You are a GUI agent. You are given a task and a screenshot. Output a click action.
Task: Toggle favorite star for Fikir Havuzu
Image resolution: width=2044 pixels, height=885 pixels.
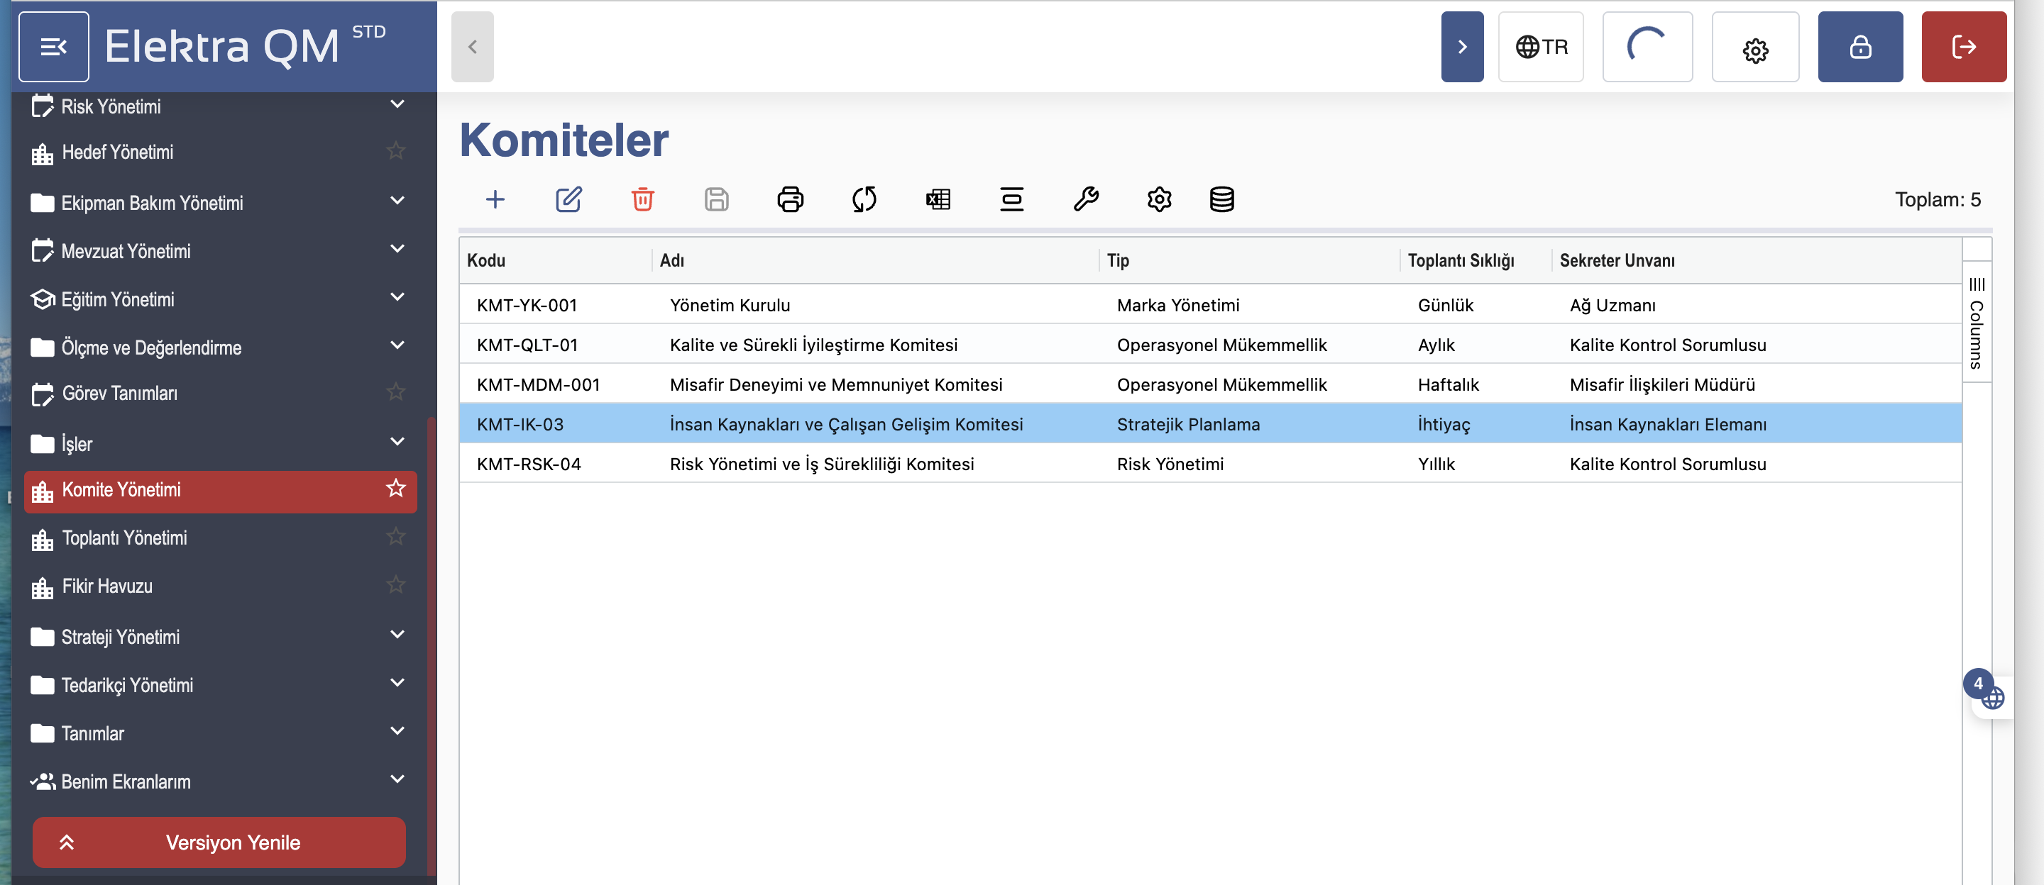point(396,585)
